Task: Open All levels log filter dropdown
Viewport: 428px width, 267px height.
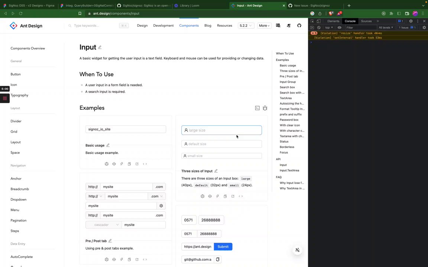Action: pyautogui.click(x=386, y=27)
